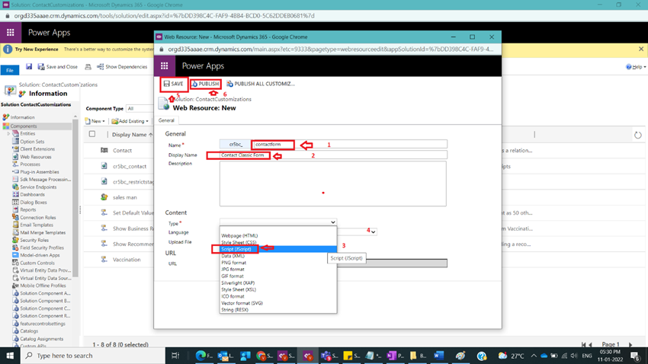Go to next page in grid pager
648x364 pixels.
click(630, 345)
